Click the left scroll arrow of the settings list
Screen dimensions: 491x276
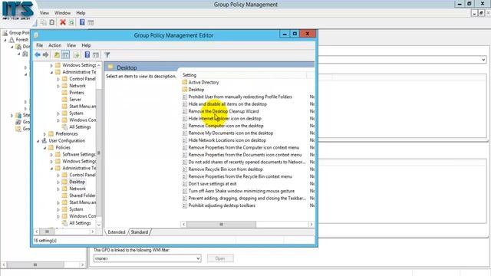[x=184, y=224]
